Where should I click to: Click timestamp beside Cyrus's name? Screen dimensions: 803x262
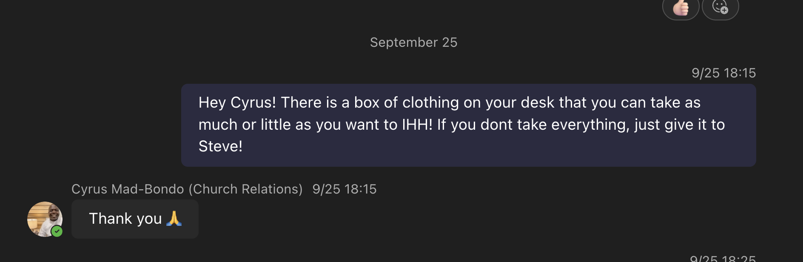pos(345,189)
